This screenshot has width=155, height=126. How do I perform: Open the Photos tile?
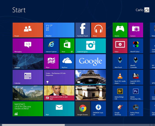coord(28,93)
